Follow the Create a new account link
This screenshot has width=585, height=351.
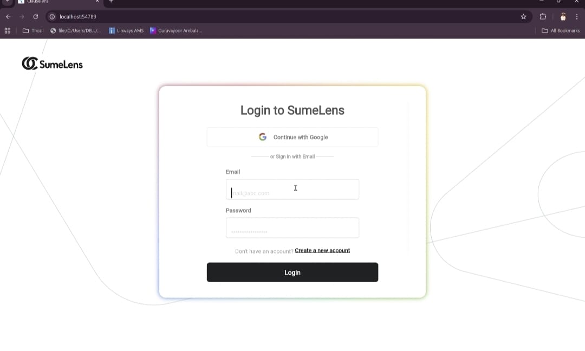click(322, 251)
